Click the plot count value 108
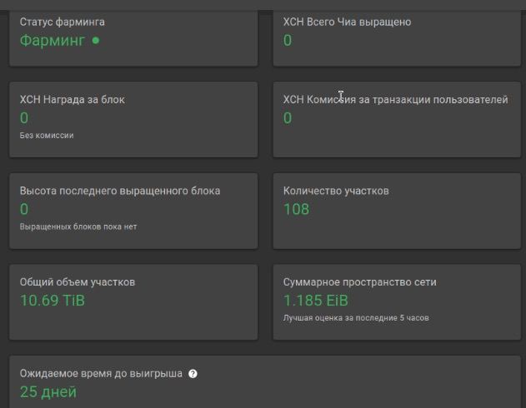This screenshot has width=526, height=408. pos(296,209)
